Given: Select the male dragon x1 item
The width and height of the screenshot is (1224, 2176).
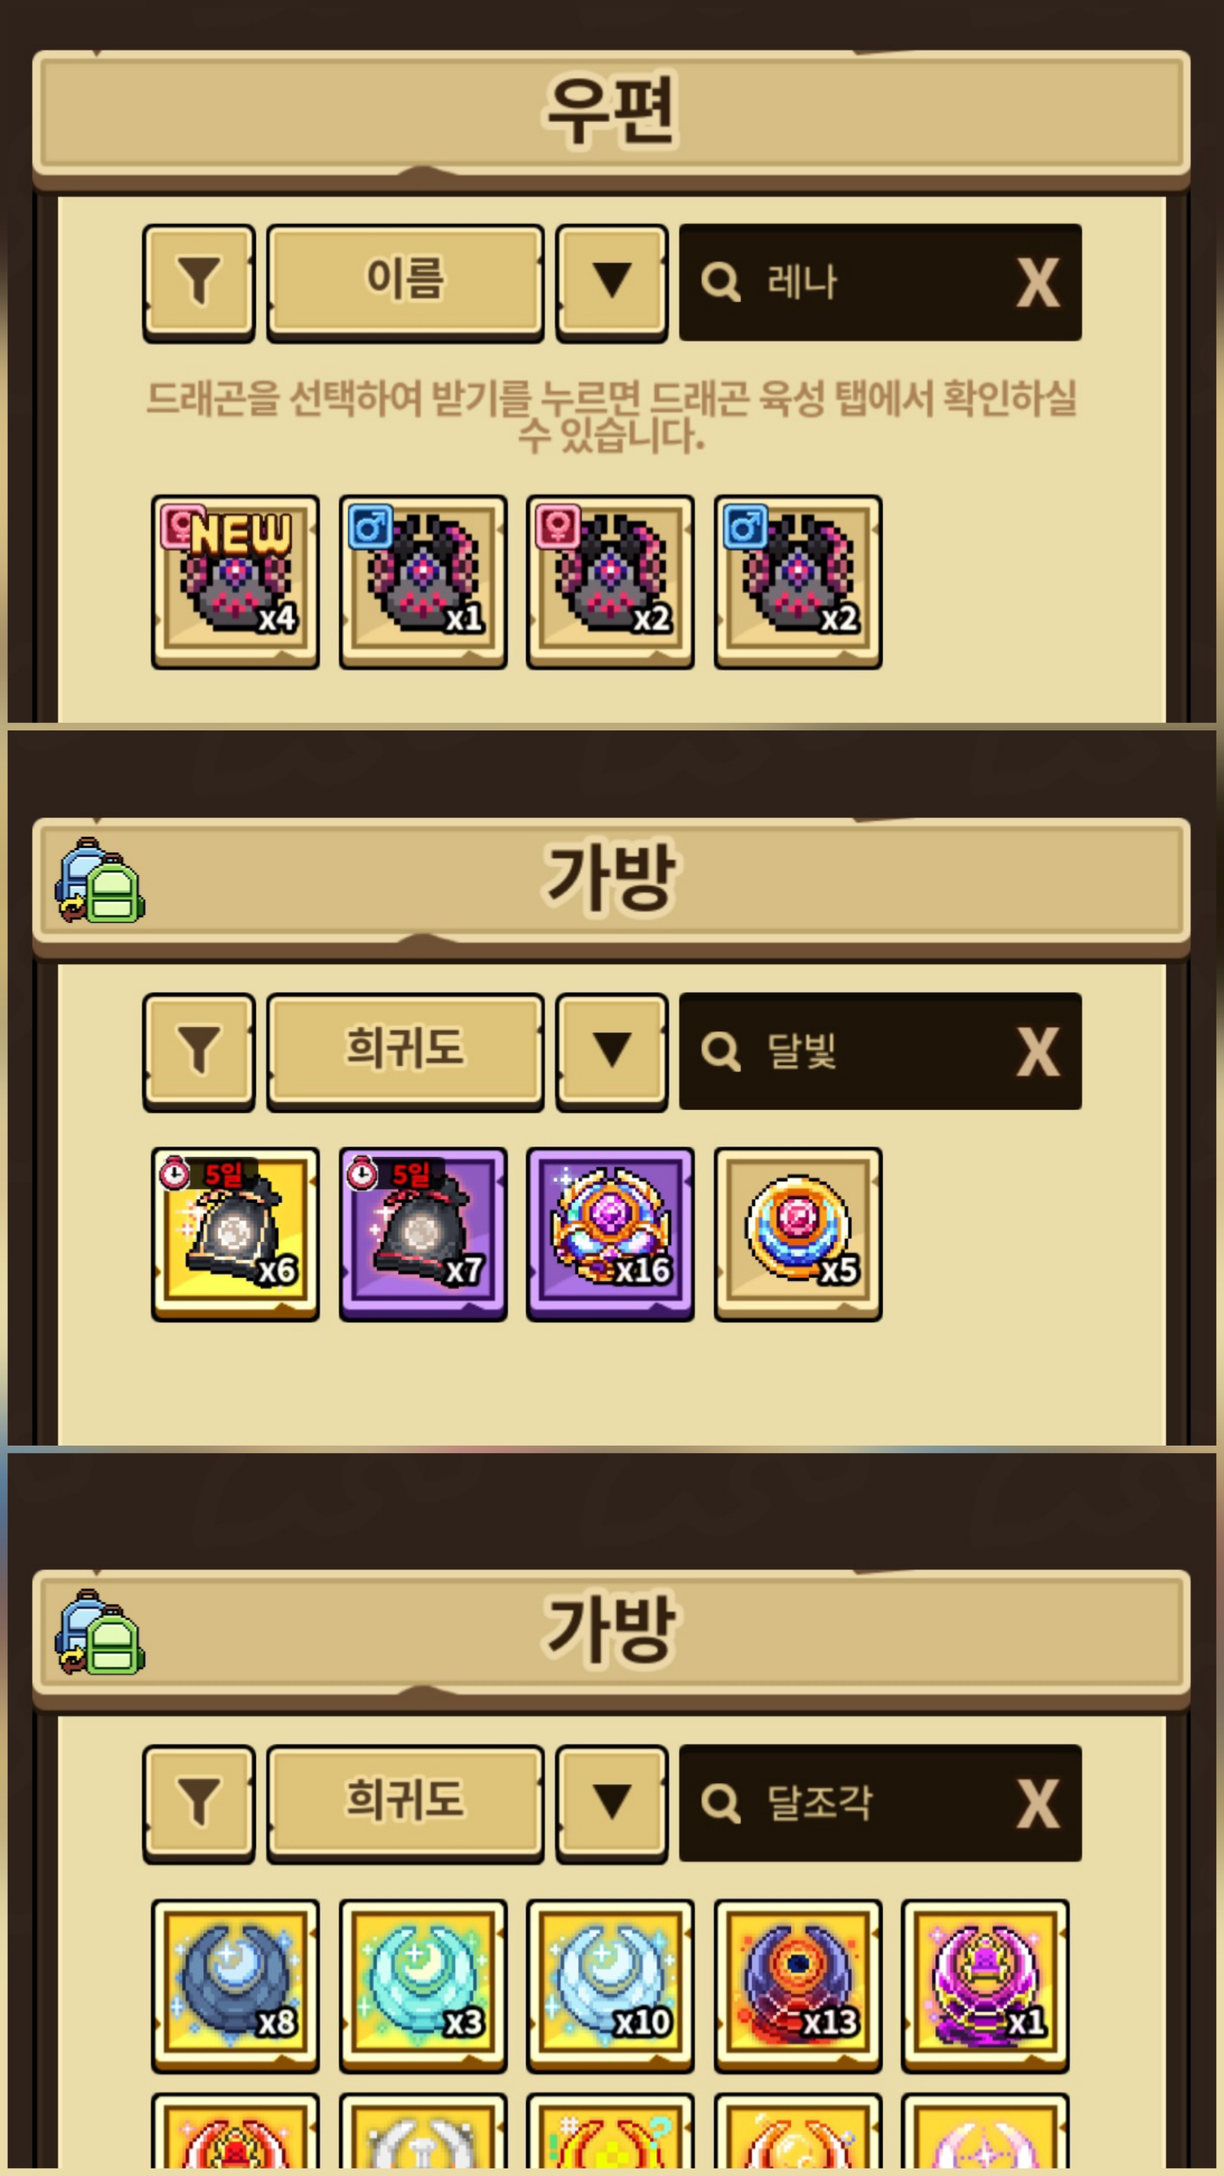Looking at the screenshot, I should [423, 582].
